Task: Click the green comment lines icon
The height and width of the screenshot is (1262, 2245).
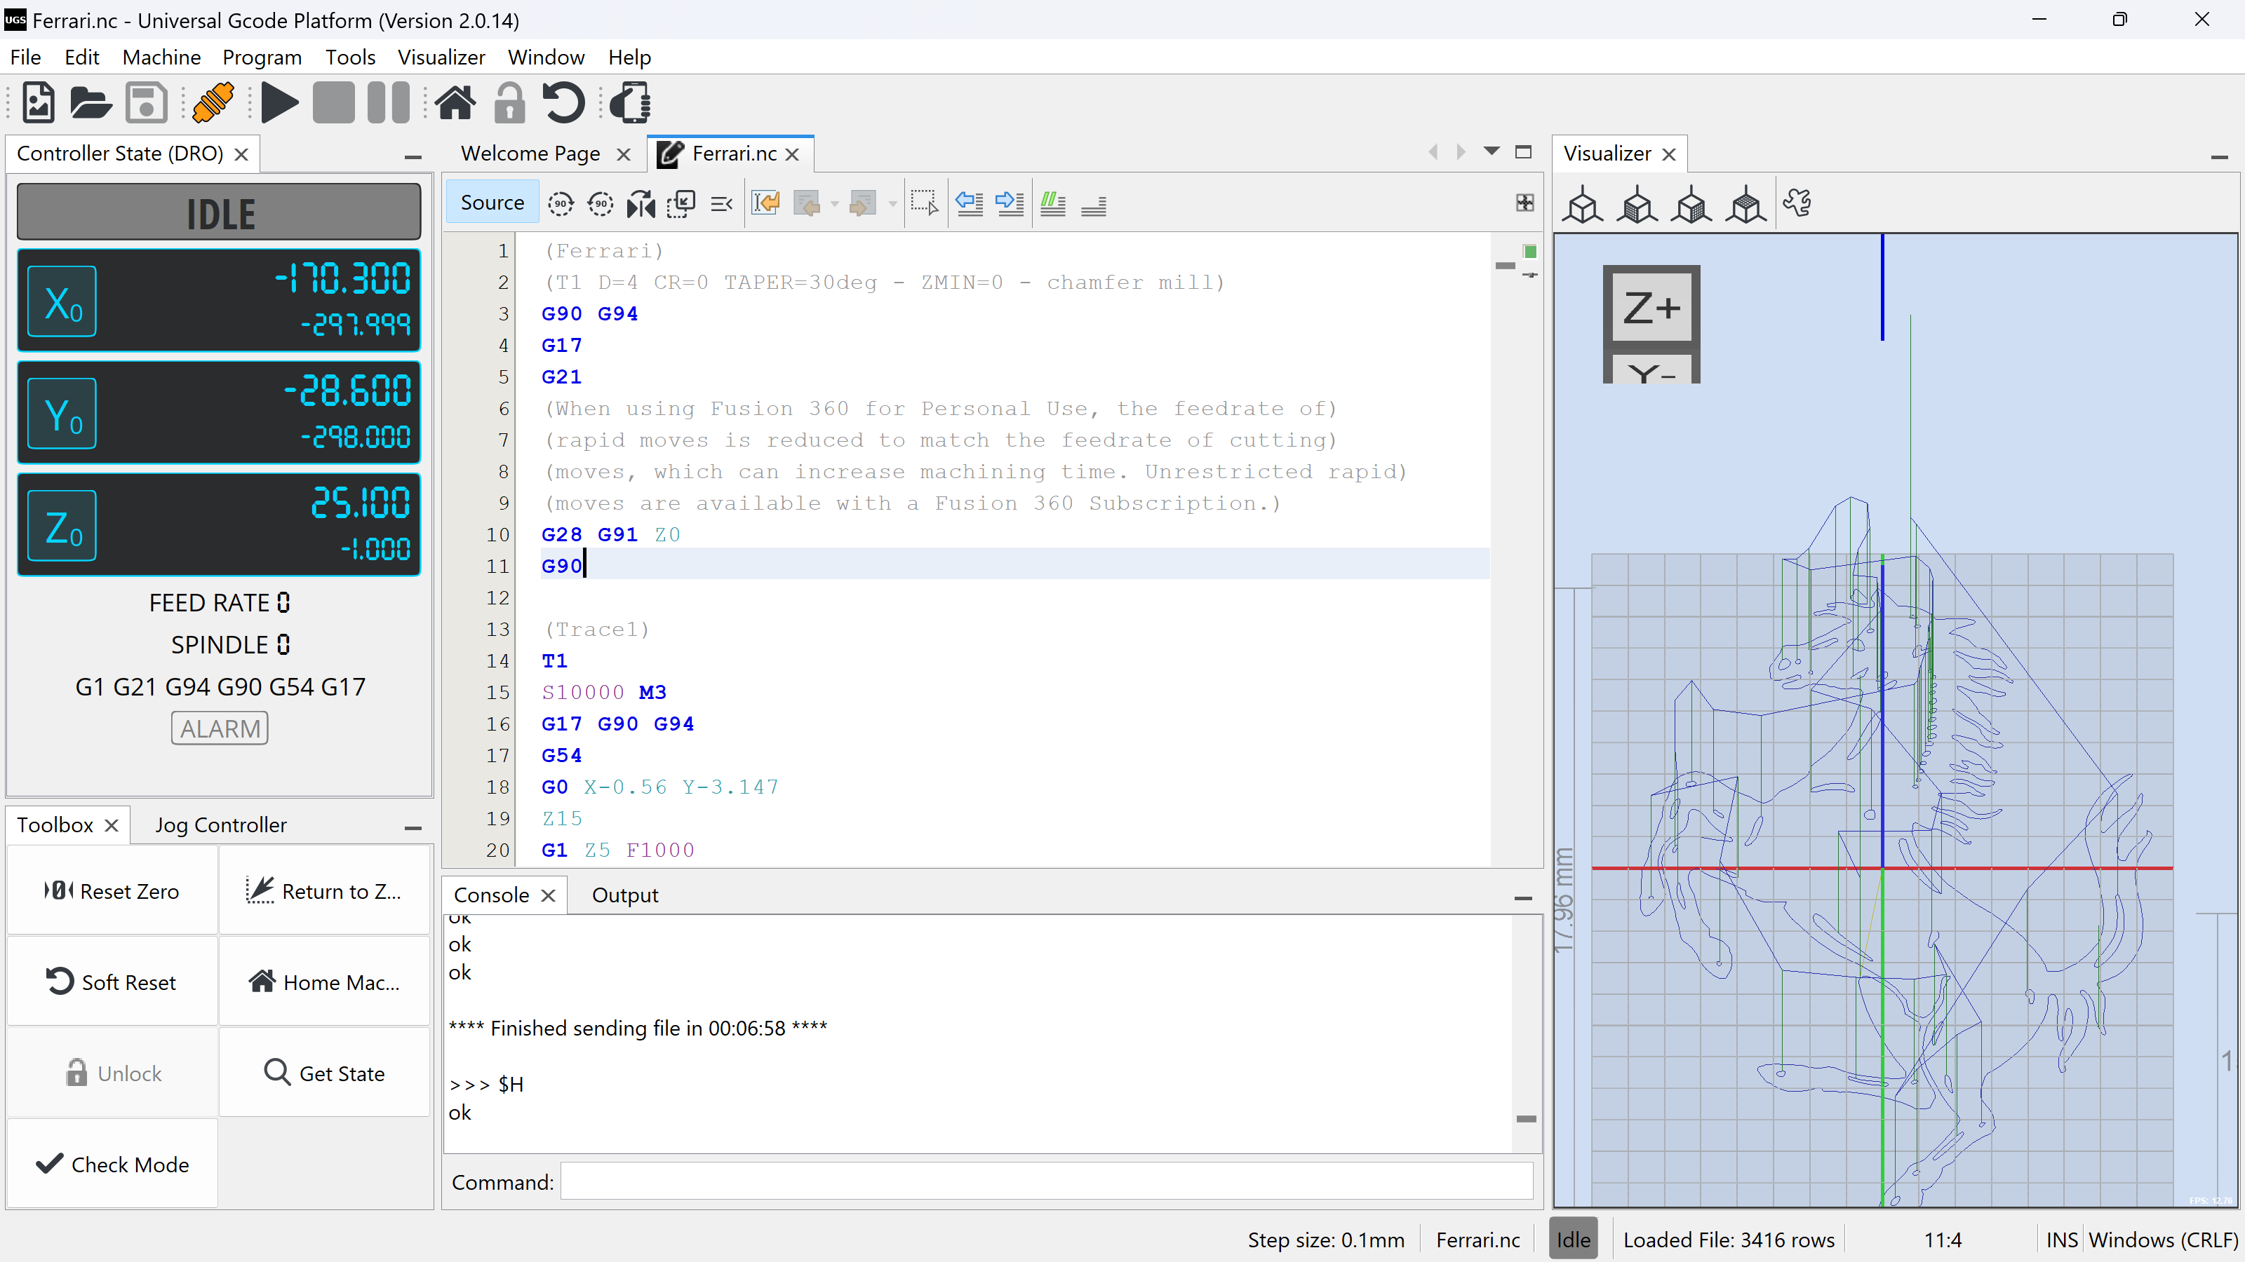Action: click(1053, 204)
